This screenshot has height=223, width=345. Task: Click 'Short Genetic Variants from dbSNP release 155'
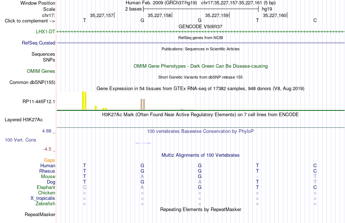200,77
